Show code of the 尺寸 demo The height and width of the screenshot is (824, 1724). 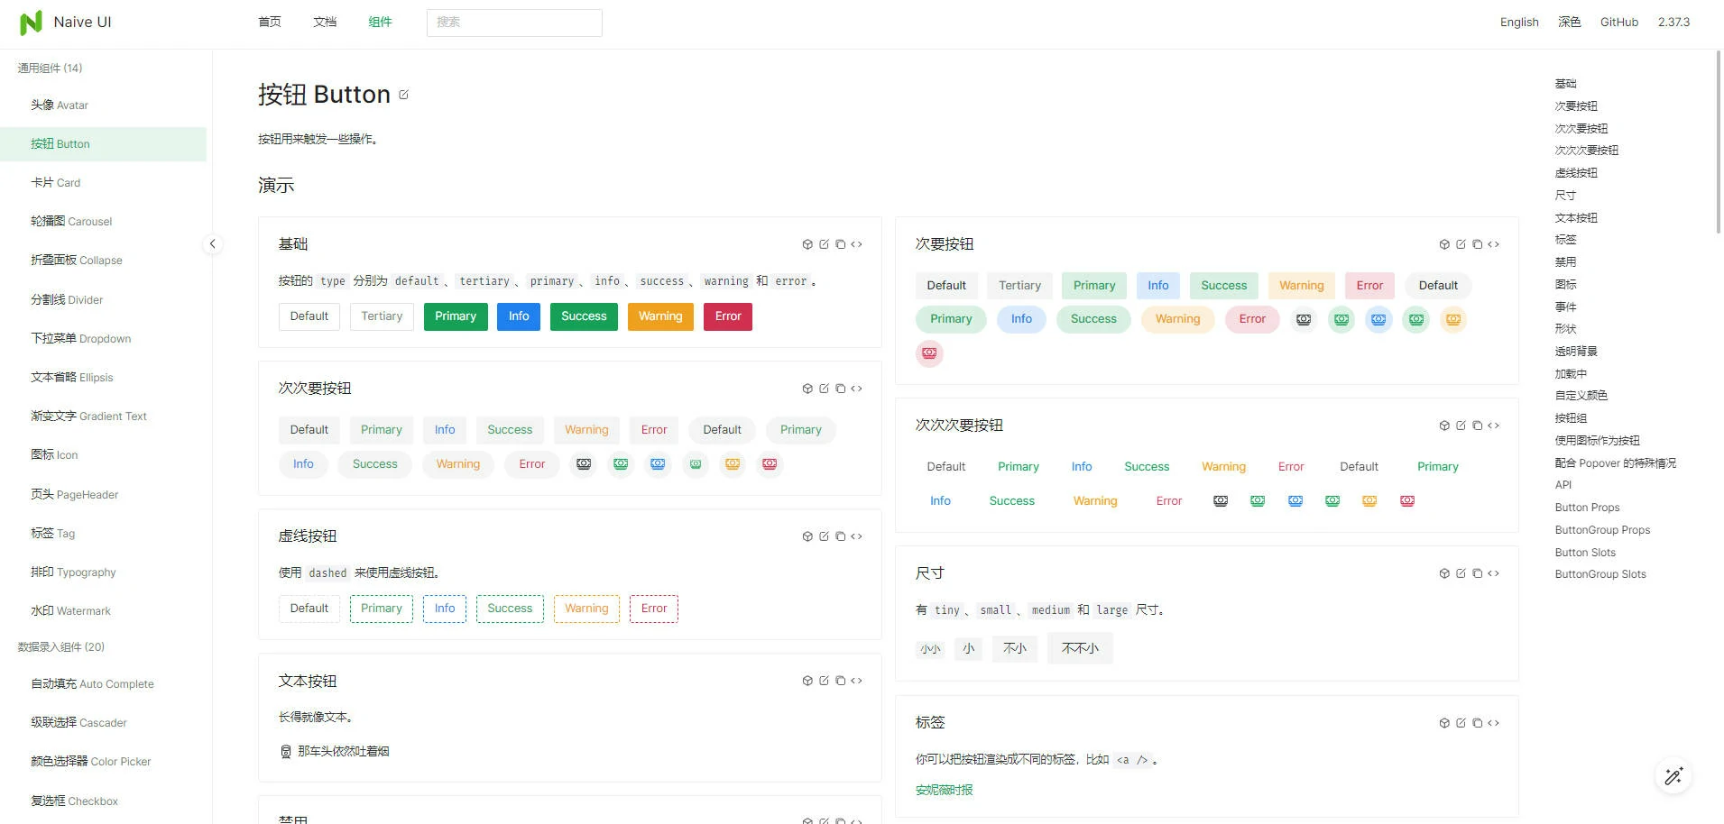point(1494,572)
